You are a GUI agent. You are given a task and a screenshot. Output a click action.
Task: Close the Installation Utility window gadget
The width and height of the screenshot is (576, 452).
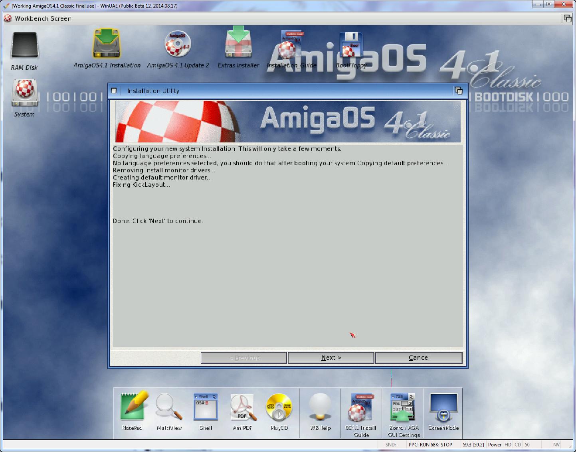pos(114,91)
